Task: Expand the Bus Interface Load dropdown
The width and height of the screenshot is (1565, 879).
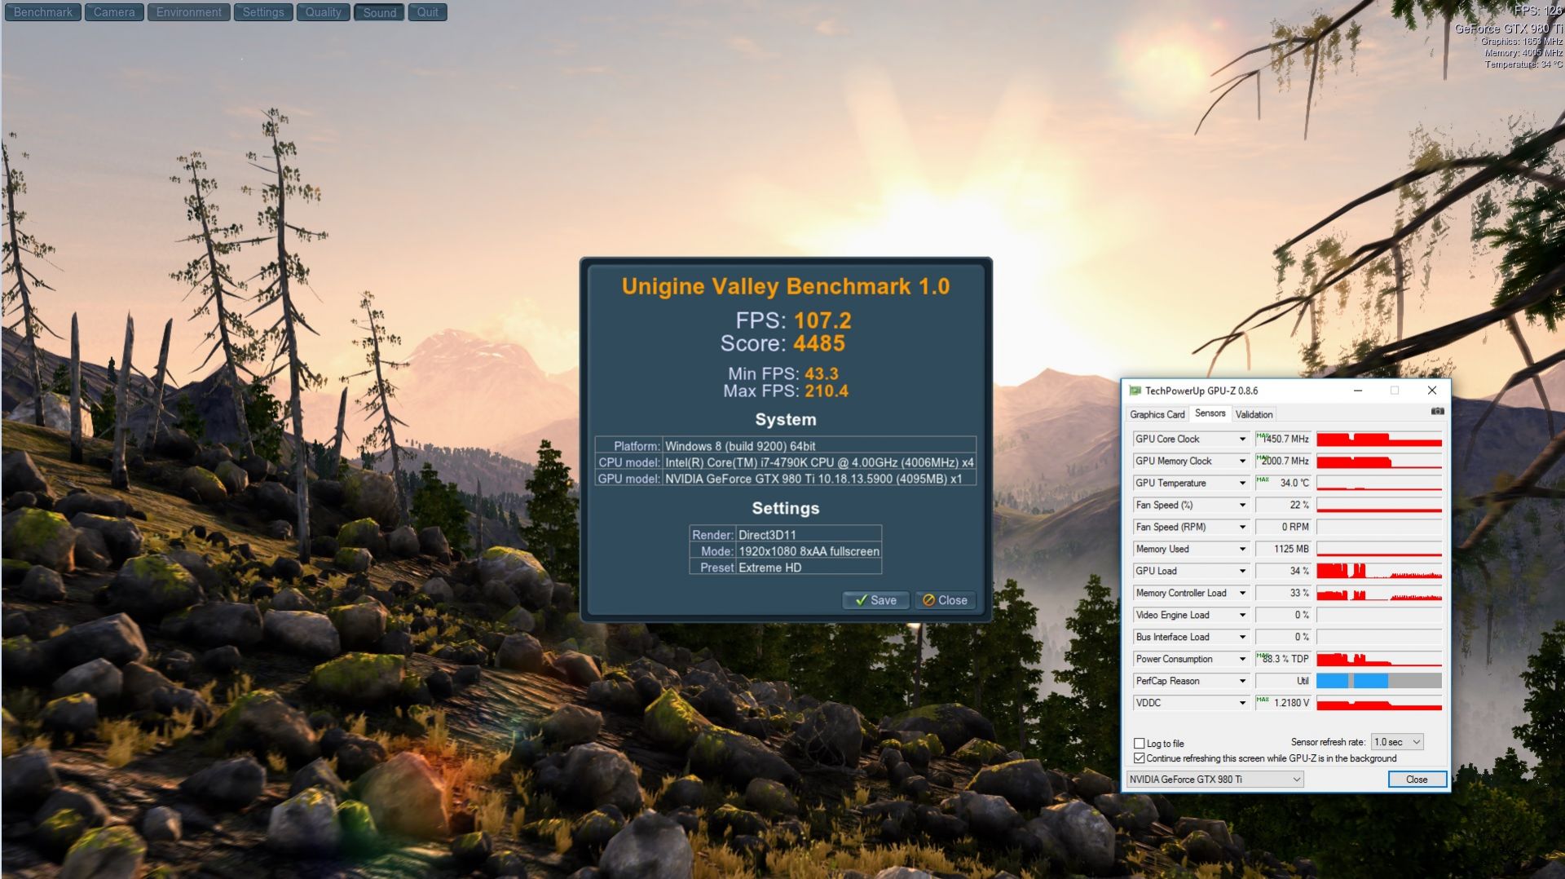Action: click(x=1243, y=638)
